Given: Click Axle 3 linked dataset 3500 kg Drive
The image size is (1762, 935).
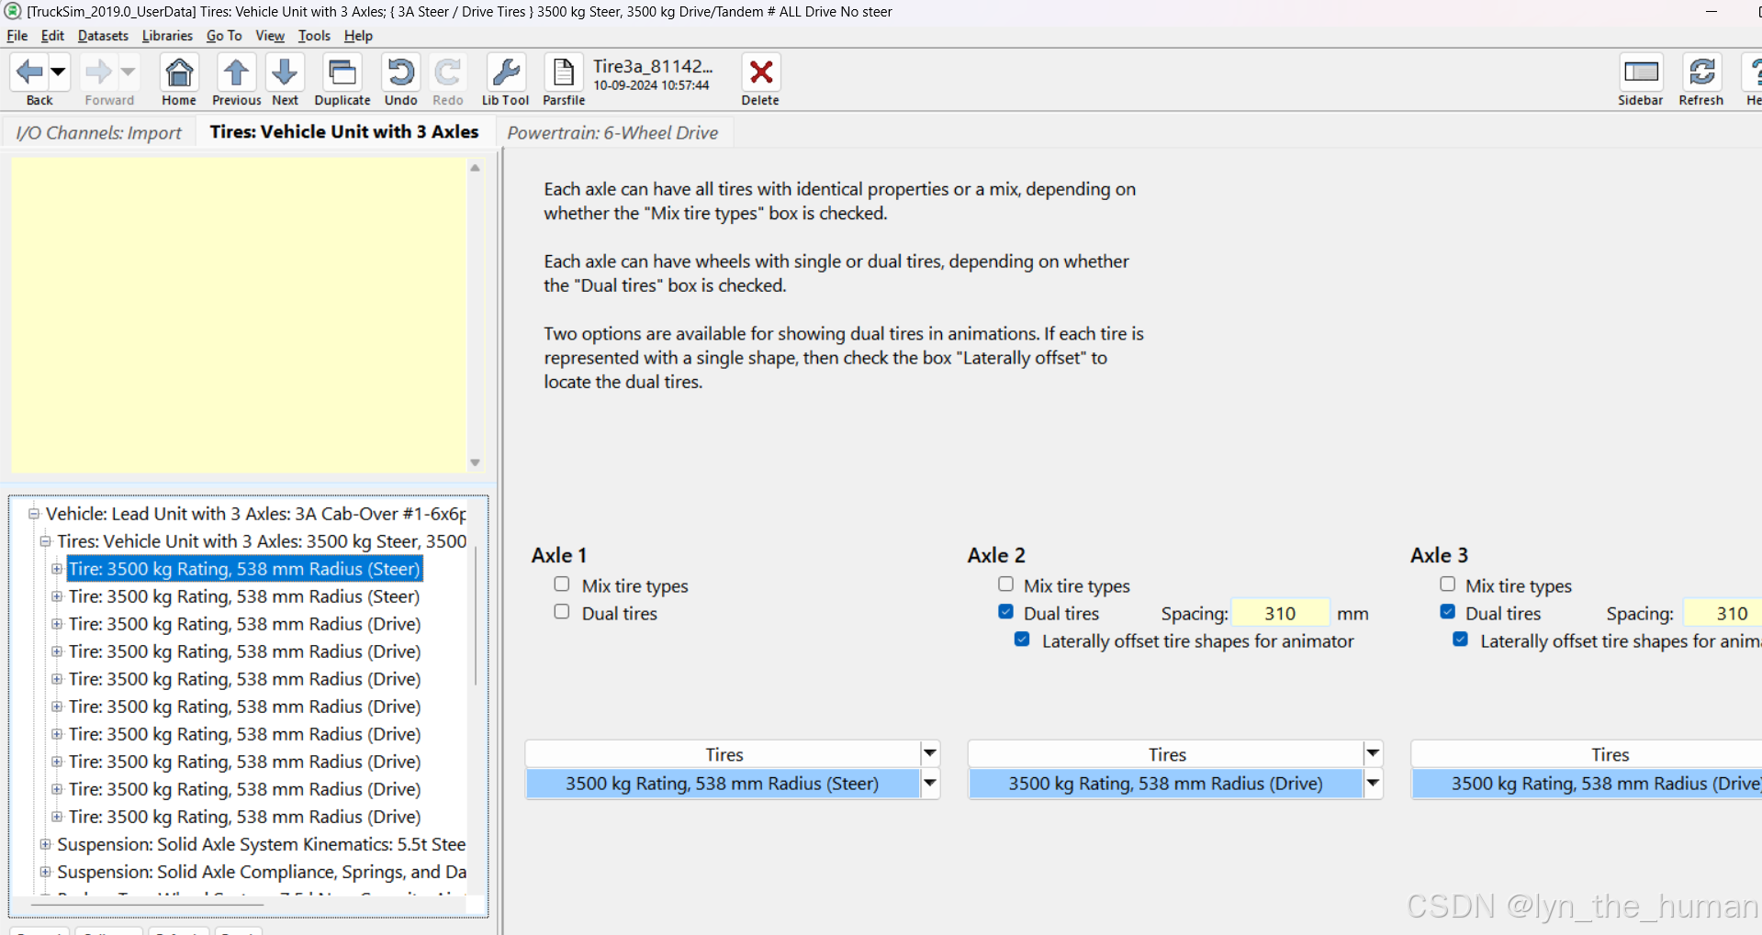Looking at the screenshot, I should pyautogui.click(x=1588, y=784).
